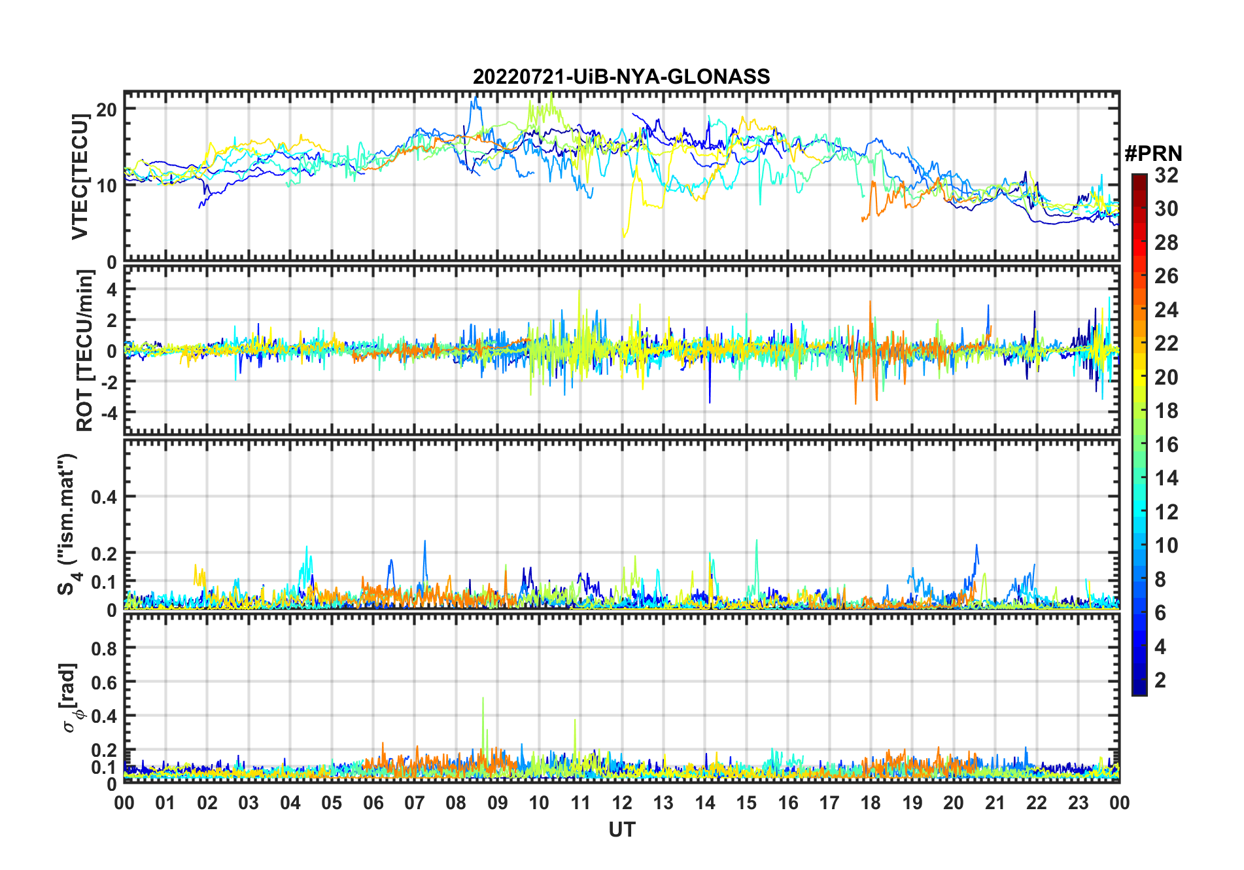Click x-axis hour tick 08
Viewport: 1244px width, 870px height.
click(x=456, y=803)
